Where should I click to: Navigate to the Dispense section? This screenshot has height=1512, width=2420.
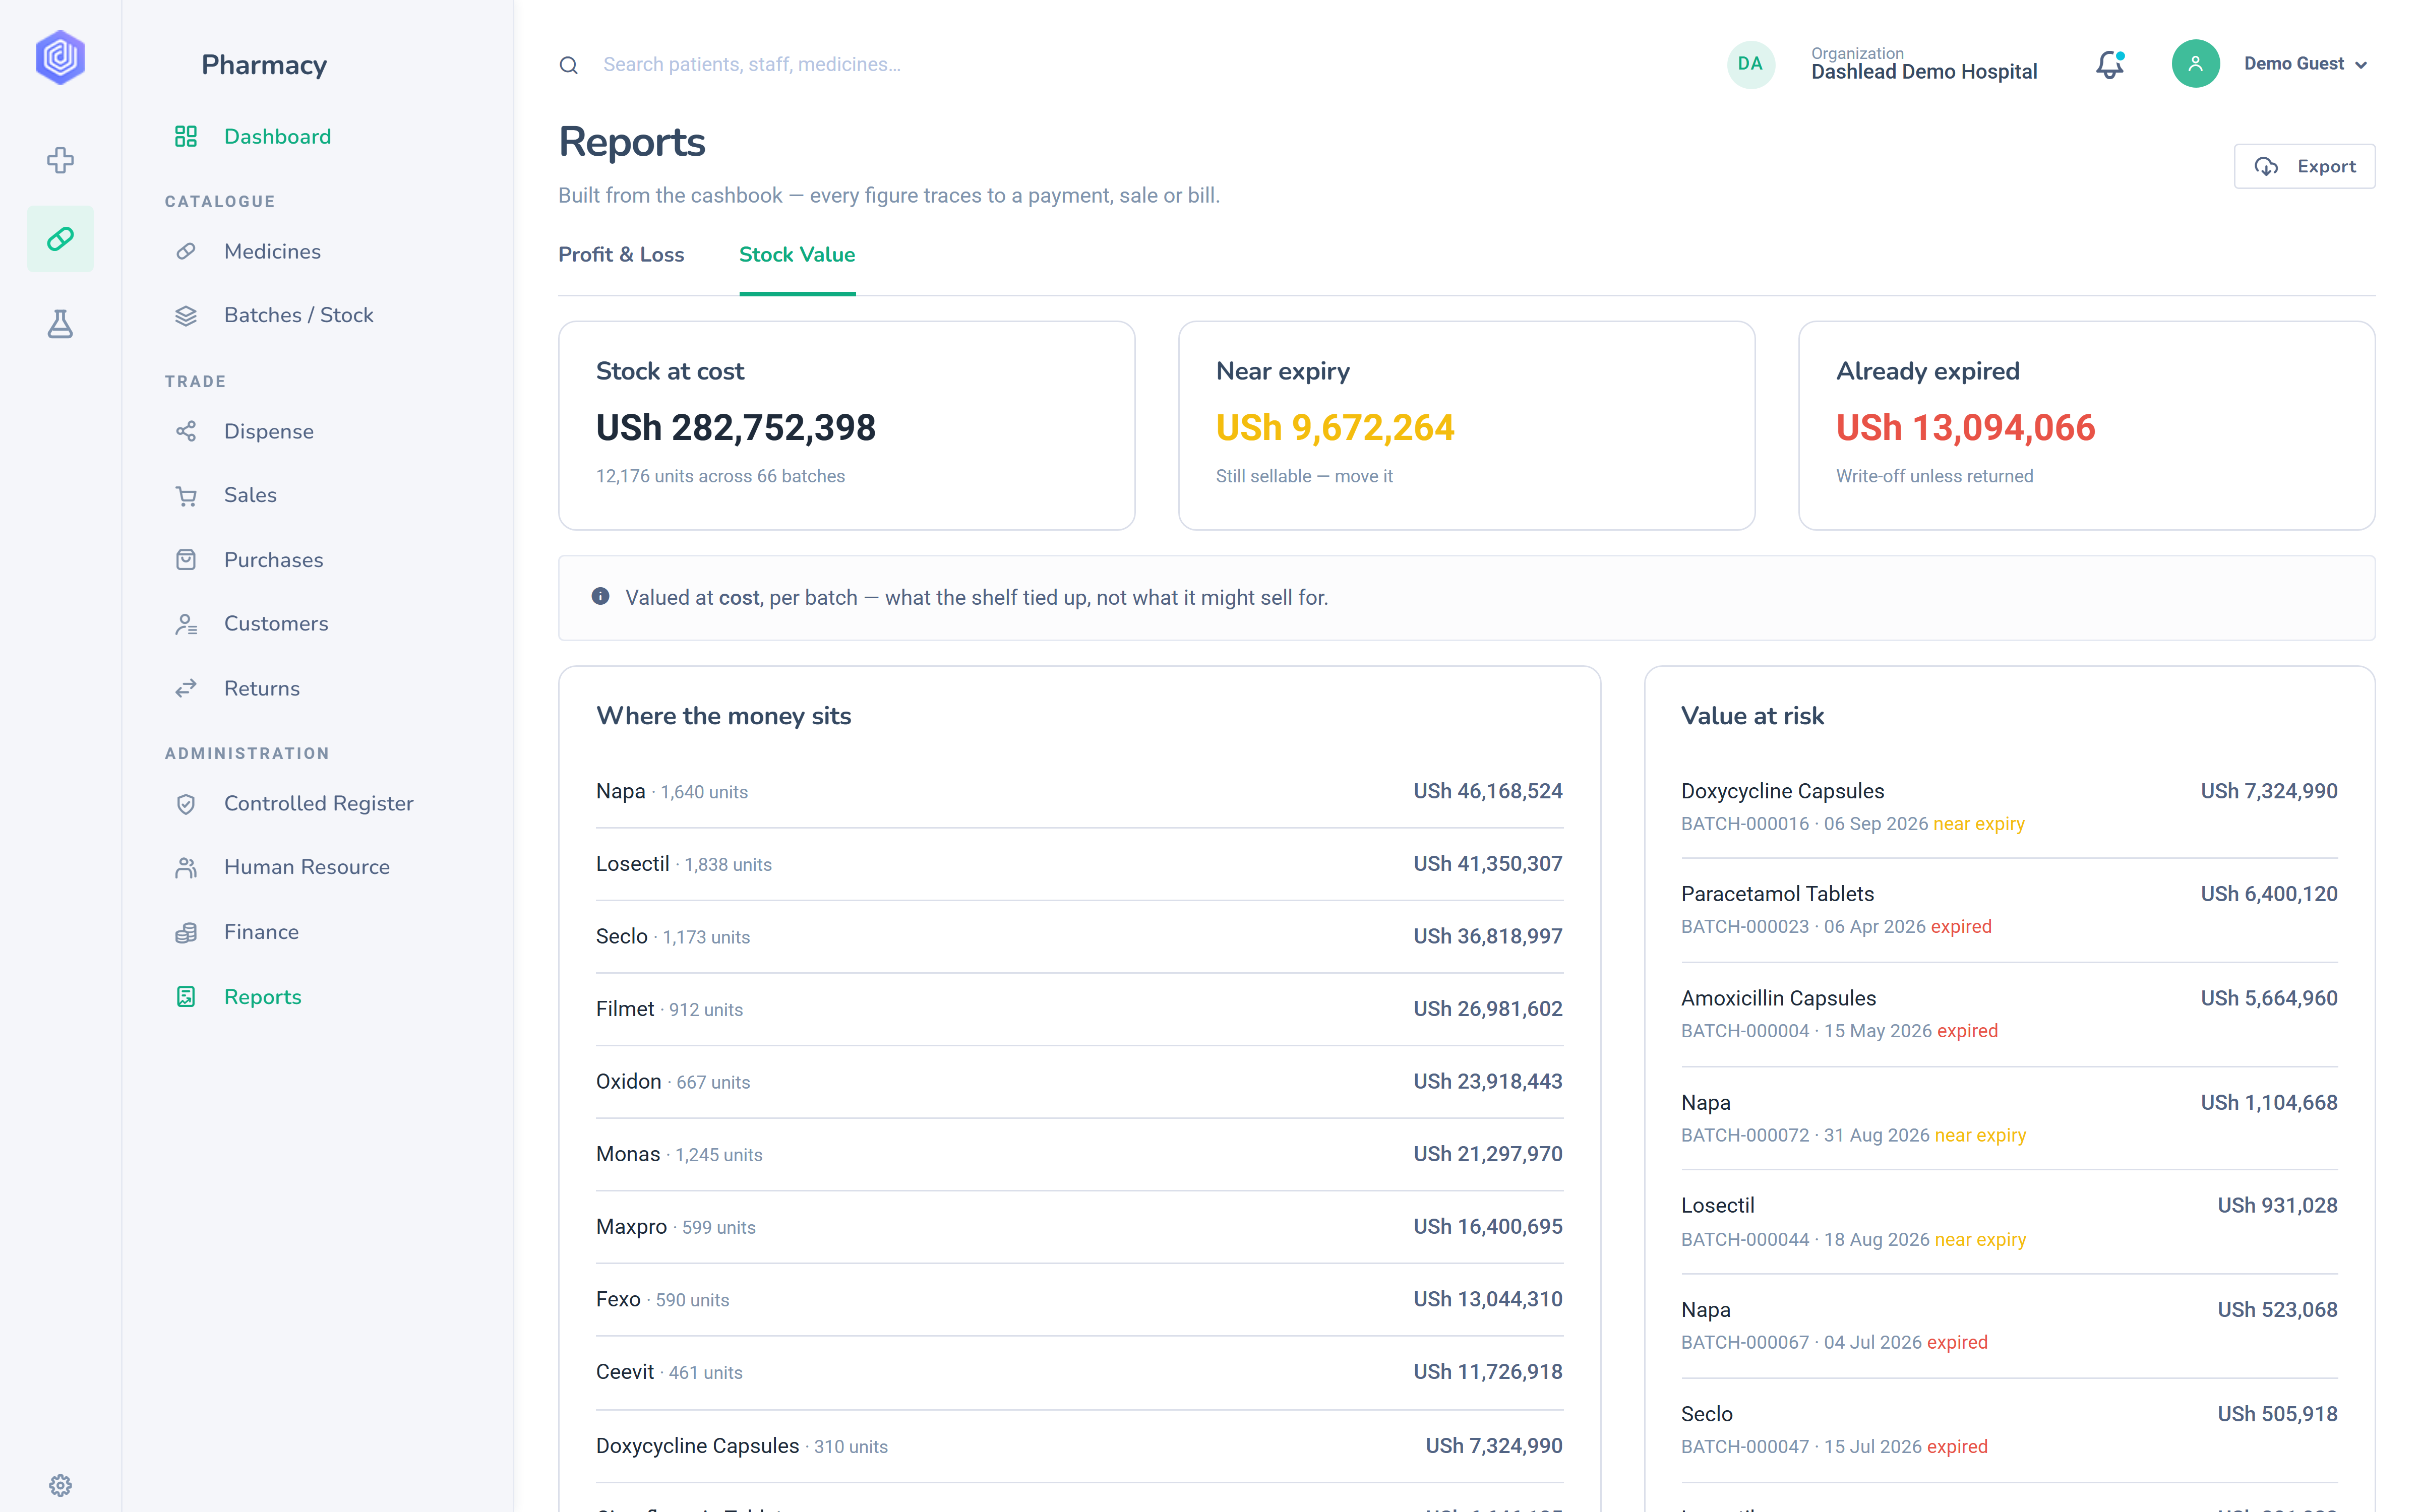click(x=268, y=431)
